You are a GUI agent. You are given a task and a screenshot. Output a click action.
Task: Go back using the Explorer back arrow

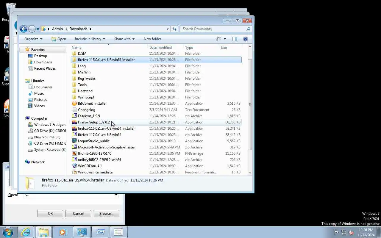tap(24, 29)
